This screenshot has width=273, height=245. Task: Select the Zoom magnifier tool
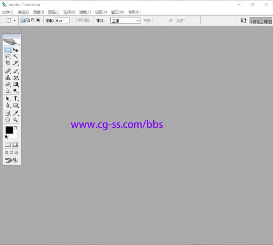16,120
